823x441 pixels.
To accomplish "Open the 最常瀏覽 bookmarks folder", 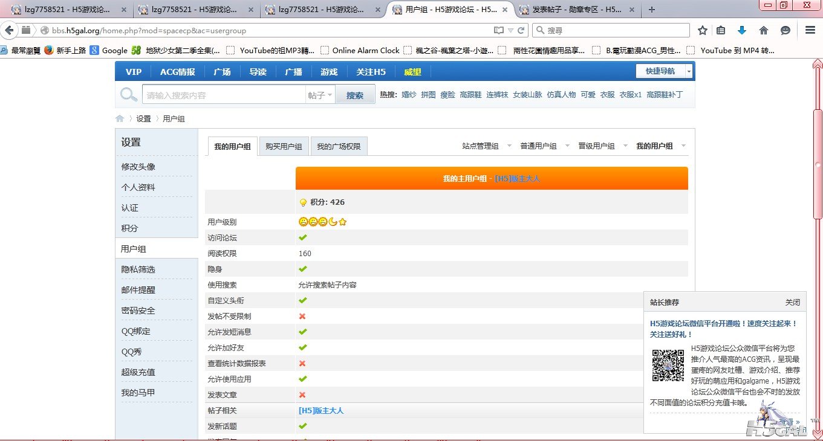I will coord(21,50).
